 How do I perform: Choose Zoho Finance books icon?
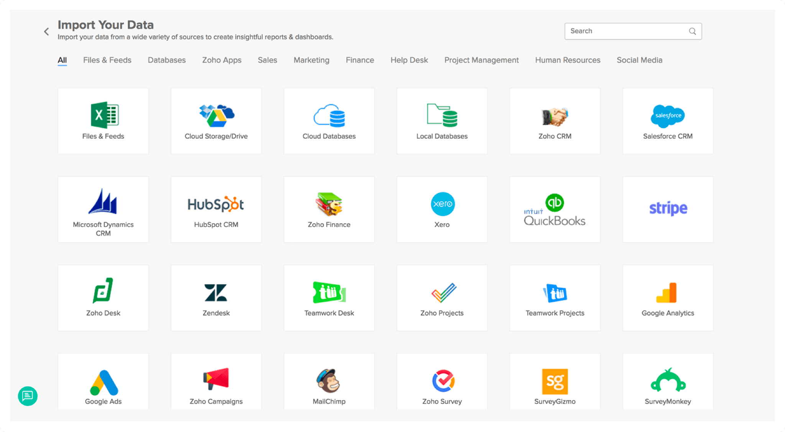(x=329, y=204)
